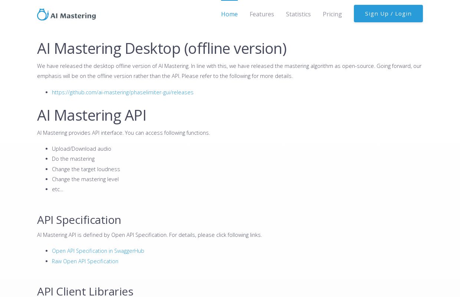Screen dimensions: 460x297
Task: Click the AI Mastering Desktop (offline version) heading
Action: [162, 48]
